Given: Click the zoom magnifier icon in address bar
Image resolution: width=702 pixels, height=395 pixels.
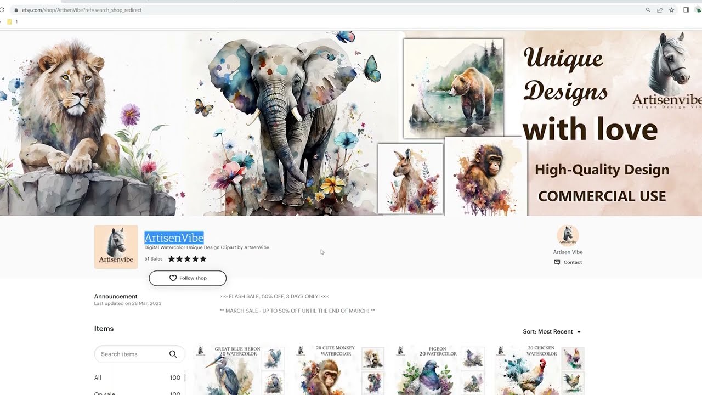Looking at the screenshot, I should pos(648,10).
